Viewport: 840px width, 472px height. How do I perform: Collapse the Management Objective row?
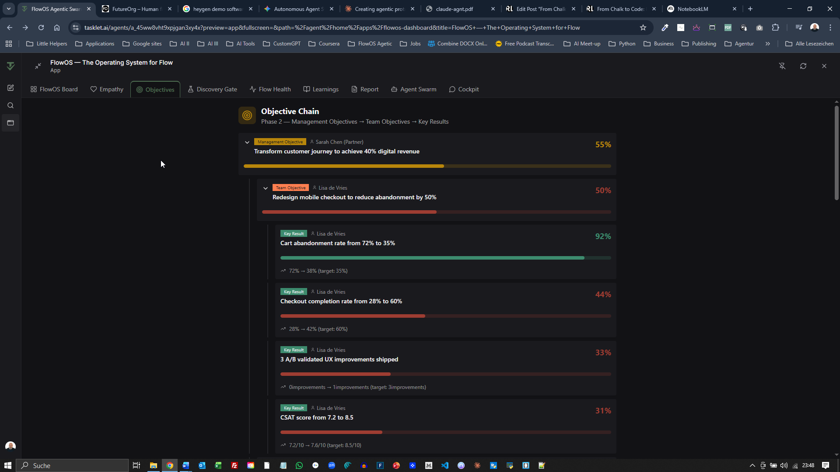pyautogui.click(x=247, y=142)
